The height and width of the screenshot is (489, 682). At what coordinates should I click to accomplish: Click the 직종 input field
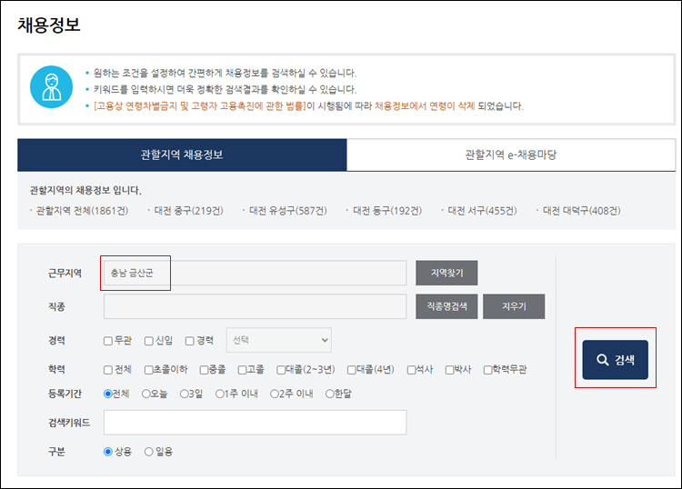point(255,306)
